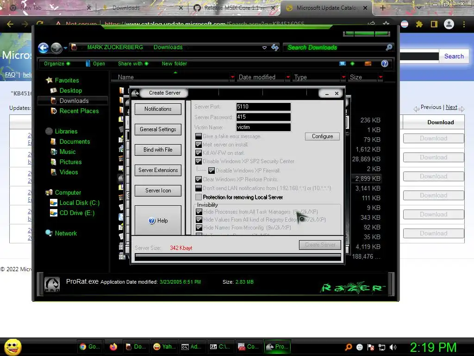The image size is (474, 356).
Task: Click New folder in Explorer toolbar
Action: click(x=174, y=64)
